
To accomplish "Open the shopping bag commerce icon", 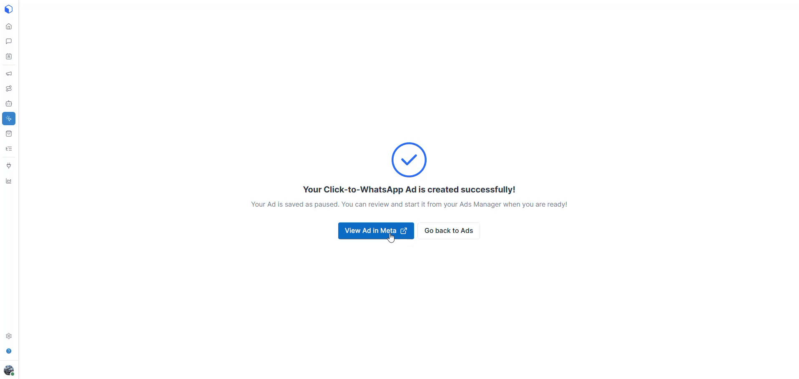I will coord(9,134).
